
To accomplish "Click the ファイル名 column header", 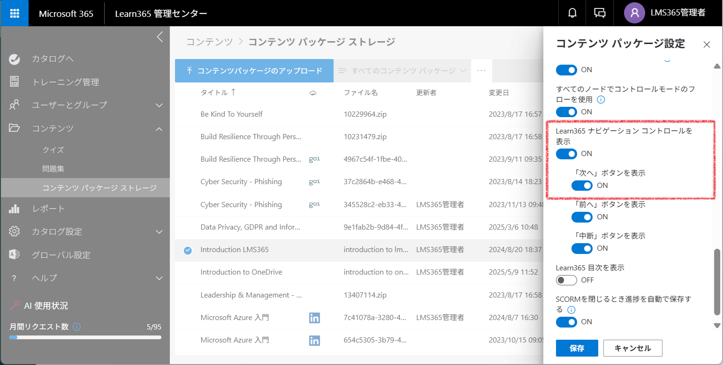I will coord(360,93).
